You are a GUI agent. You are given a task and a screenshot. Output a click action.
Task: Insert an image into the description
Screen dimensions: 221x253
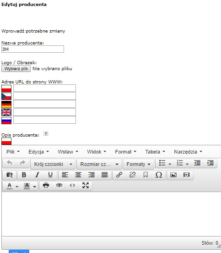[173, 175]
